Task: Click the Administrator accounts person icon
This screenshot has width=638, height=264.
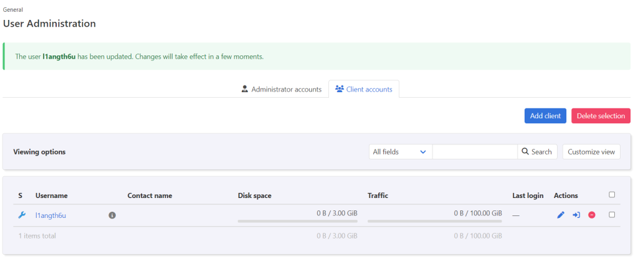Action: pos(245,89)
